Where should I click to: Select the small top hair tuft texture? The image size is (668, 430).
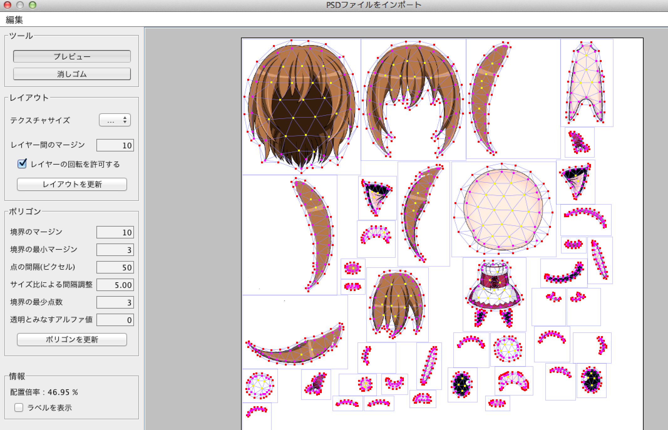point(397,305)
